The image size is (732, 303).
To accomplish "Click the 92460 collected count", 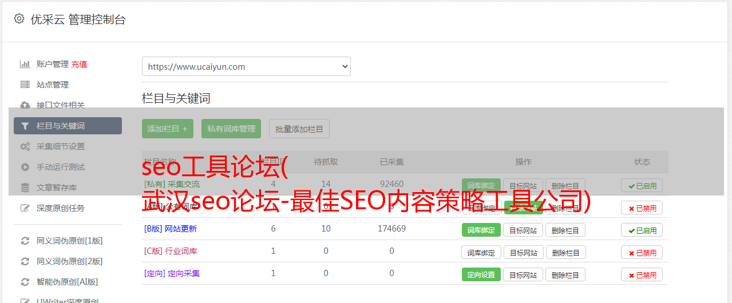I will 391,184.
